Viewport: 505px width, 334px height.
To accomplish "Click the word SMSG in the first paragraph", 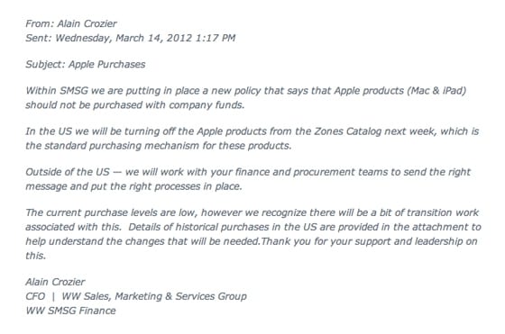I will coord(74,91).
